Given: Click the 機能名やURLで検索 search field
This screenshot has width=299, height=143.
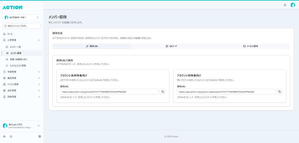Looking at the screenshot, I should (x=22, y=26).
